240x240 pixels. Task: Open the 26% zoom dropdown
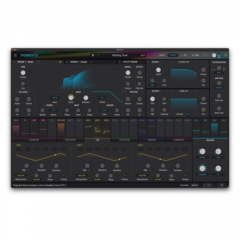click(x=222, y=185)
